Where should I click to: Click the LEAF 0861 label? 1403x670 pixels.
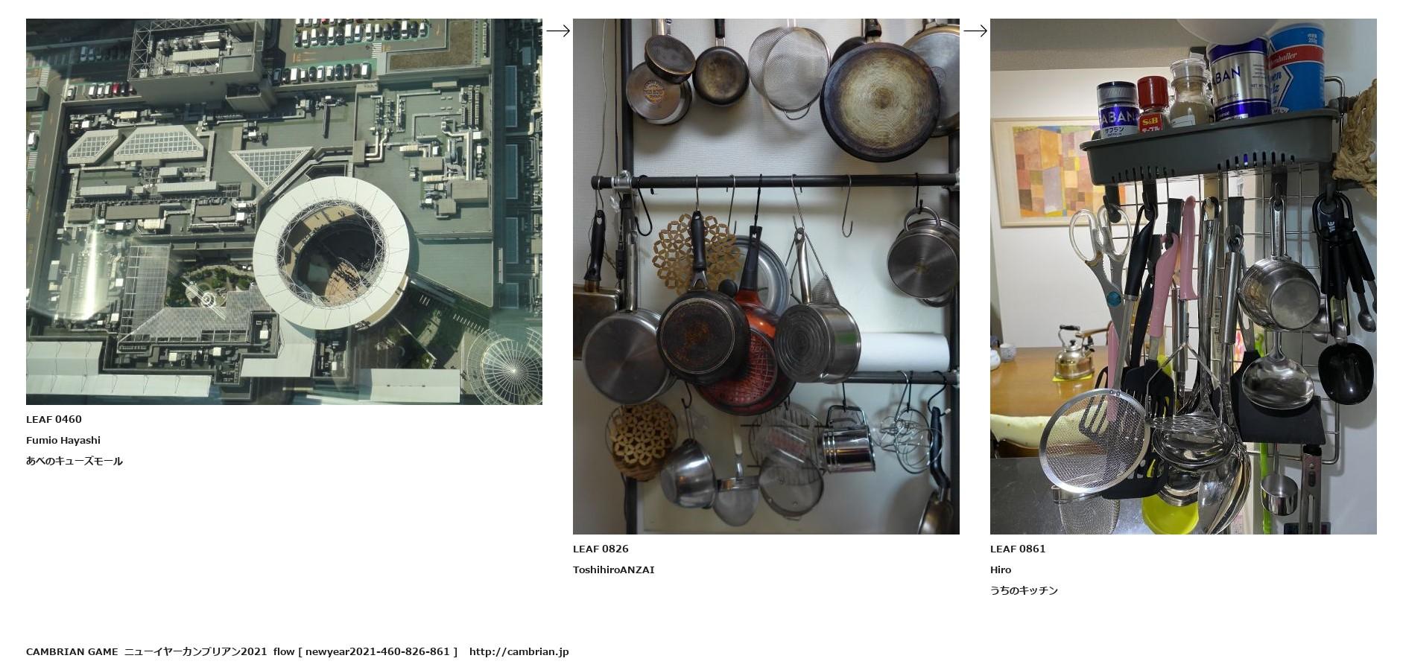point(1018,549)
